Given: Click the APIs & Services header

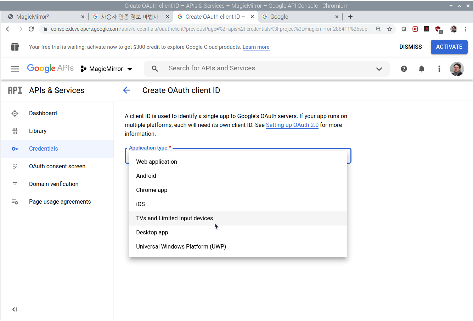Looking at the screenshot, I should coord(57,91).
